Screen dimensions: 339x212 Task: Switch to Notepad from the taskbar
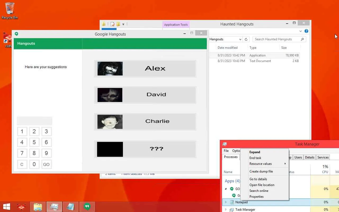[x=71, y=207]
